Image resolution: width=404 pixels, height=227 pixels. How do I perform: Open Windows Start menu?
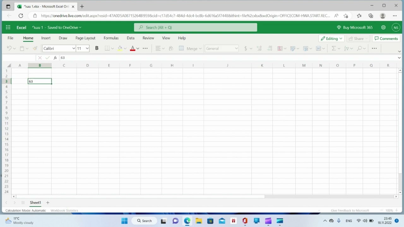tap(124, 221)
